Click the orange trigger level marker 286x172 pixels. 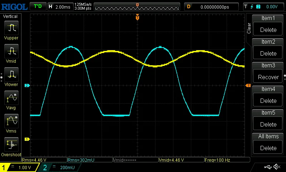(x=248, y=85)
